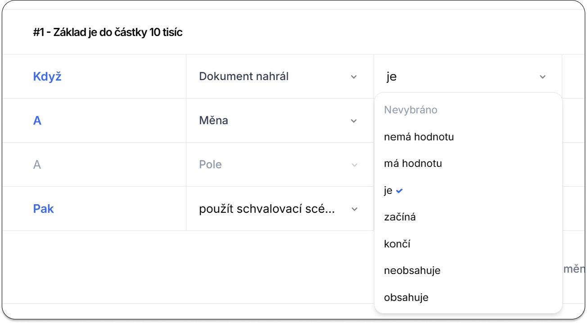Viewport: 587px width, 323px height.
Task: Pick 'končí' in the operator menu
Action: (x=397, y=244)
